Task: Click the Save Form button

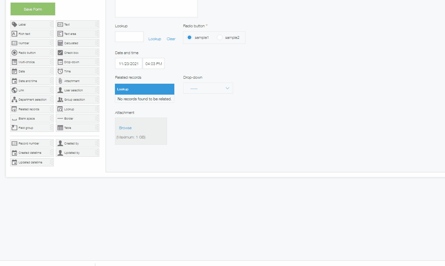Action: pyautogui.click(x=33, y=9)
